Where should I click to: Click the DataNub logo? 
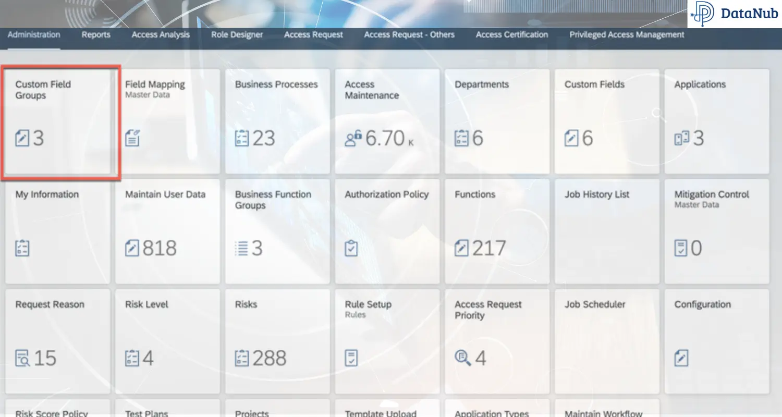(x=734, y=14)
